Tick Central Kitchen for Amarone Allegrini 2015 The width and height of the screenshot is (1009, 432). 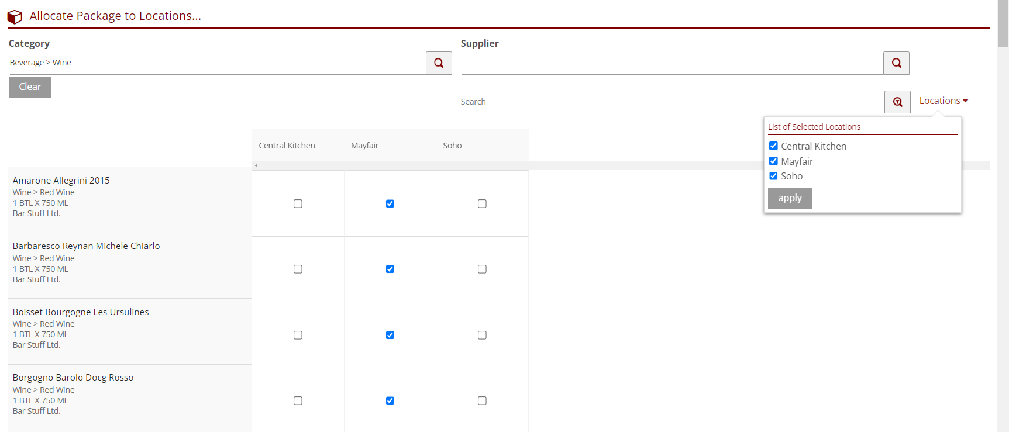(x=298, y=203)
